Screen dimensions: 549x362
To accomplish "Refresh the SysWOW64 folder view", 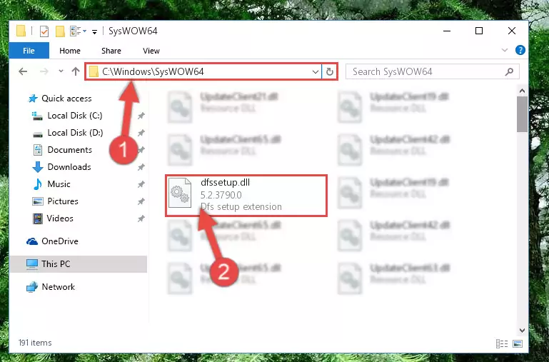I will coord(329,72).
